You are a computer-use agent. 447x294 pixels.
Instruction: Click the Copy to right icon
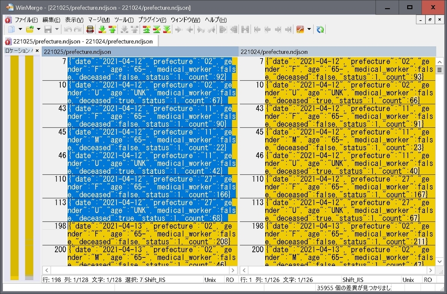click(x=178, y=29)
